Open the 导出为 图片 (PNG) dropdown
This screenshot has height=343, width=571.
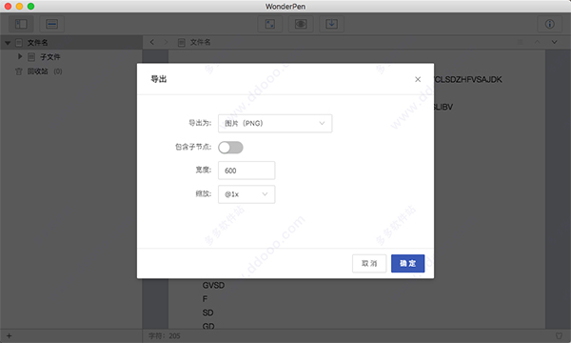click(x=275, y=123)
